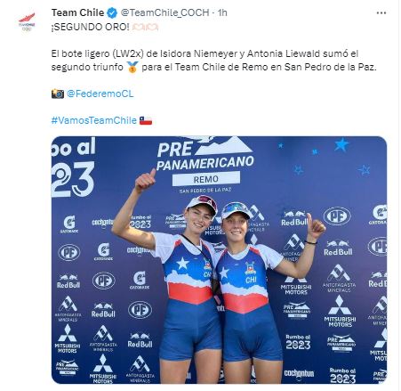Viewport: 401px width, 391px height.
Task: Open the attached rowing athletes photo
Action: [219, 260]
